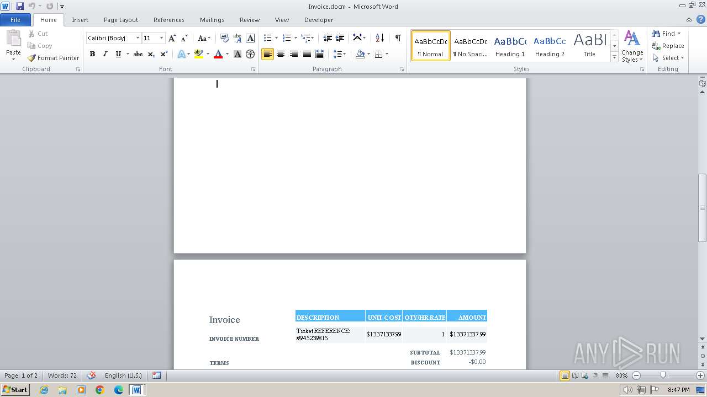Open Text Effects glowing A icon
Viewport: 707px width, 397px height.
(181, 54)
